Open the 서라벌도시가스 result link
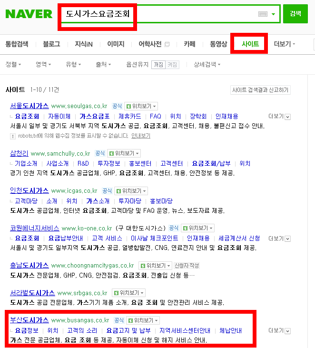This screenshot has width=315, height=348. tap(32, 293)
